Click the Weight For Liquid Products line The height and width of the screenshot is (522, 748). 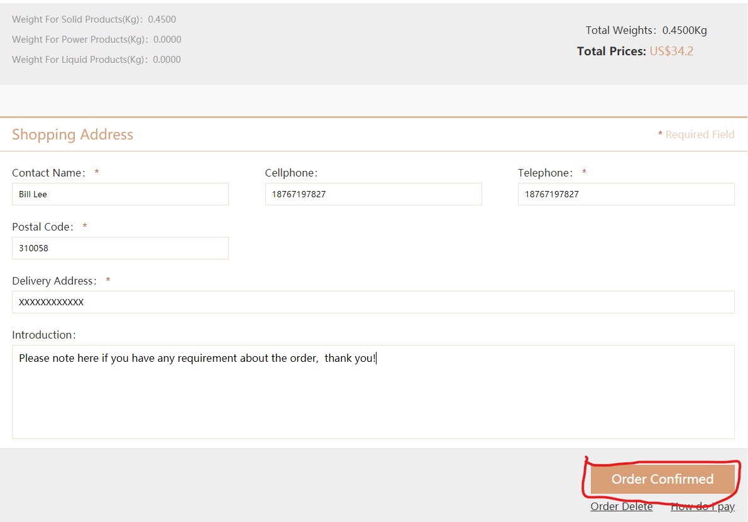coord(96,60)
